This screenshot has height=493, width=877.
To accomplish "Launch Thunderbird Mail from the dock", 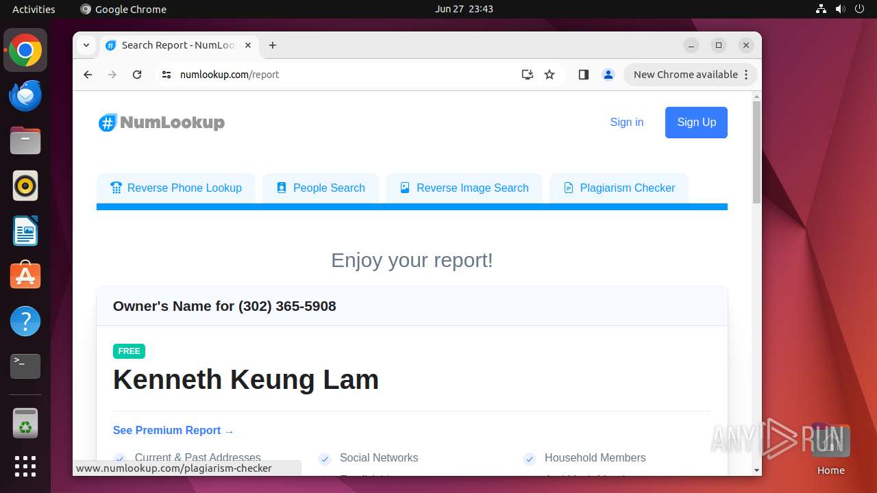I will point(25,95).
